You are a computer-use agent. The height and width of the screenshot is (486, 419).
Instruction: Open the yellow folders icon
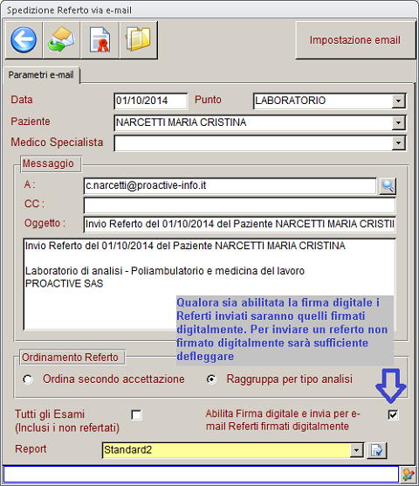click(139, 39)
